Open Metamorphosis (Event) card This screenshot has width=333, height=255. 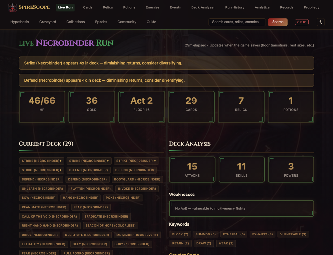point(137,235)
